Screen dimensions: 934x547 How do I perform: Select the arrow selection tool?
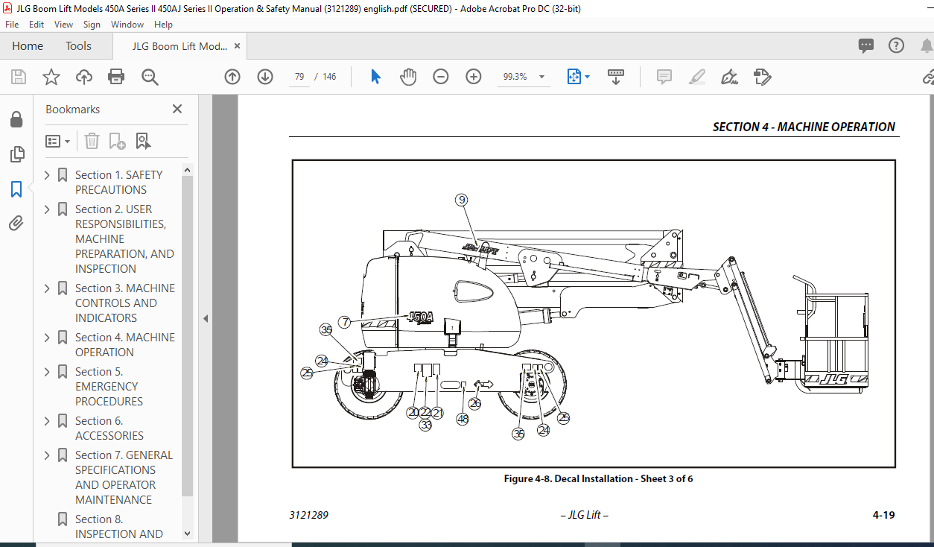375,77
